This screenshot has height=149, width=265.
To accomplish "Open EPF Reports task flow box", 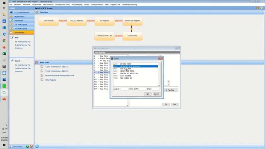I will click(49, 21).
